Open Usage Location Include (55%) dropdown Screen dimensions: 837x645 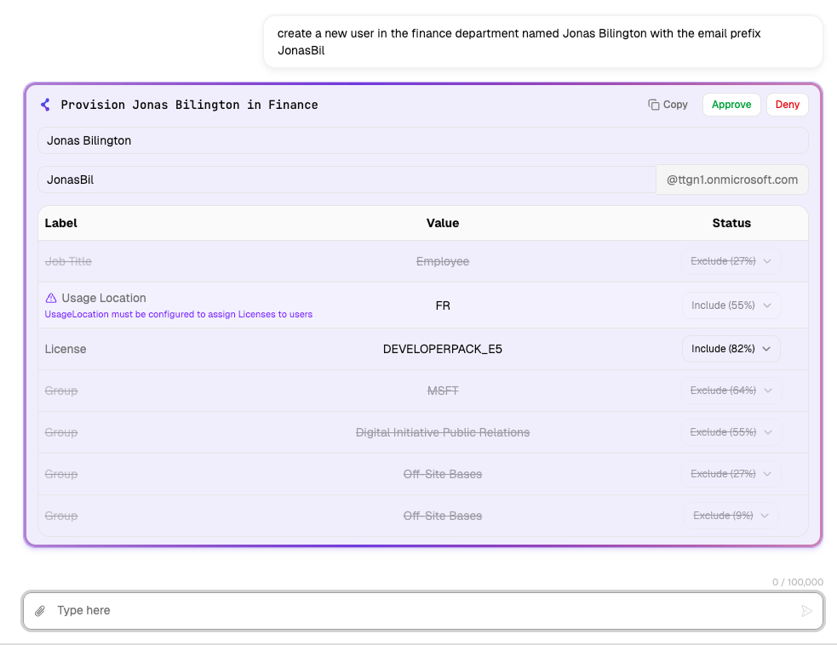pyautogui.click(x=731, y=305)
